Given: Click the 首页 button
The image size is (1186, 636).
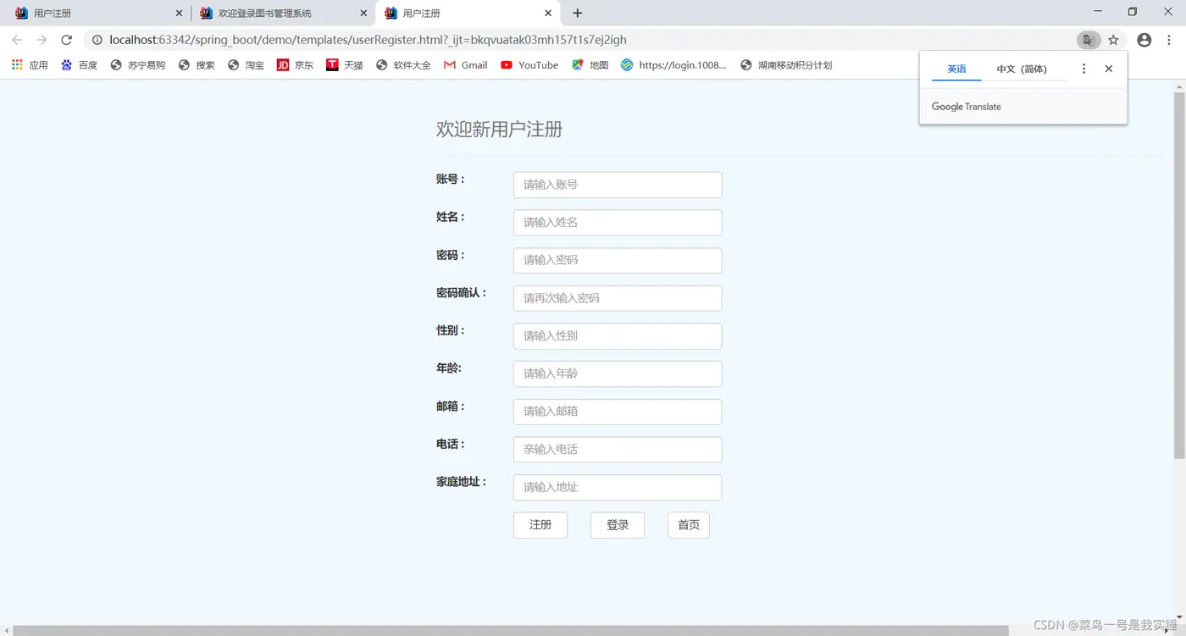Looking at the screenshot, I should tap(689, 525).
